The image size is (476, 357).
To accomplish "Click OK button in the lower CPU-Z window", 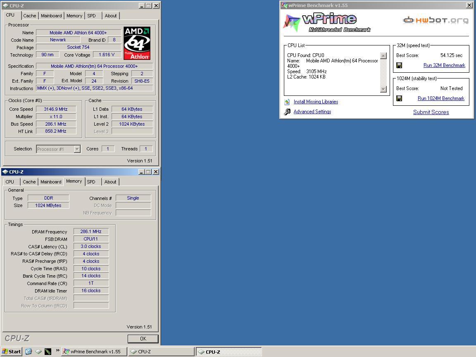I will tap(143, 339).
